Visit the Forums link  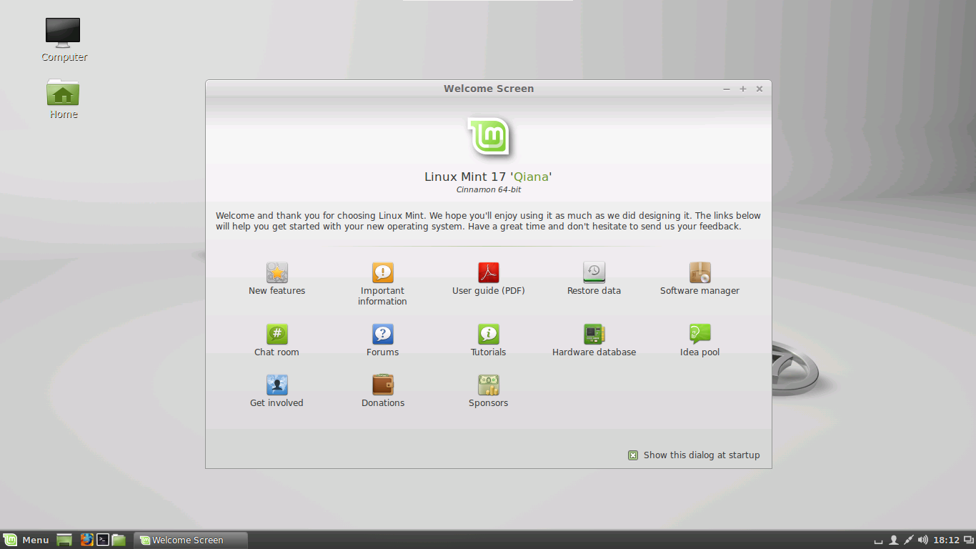click(382, 340)
